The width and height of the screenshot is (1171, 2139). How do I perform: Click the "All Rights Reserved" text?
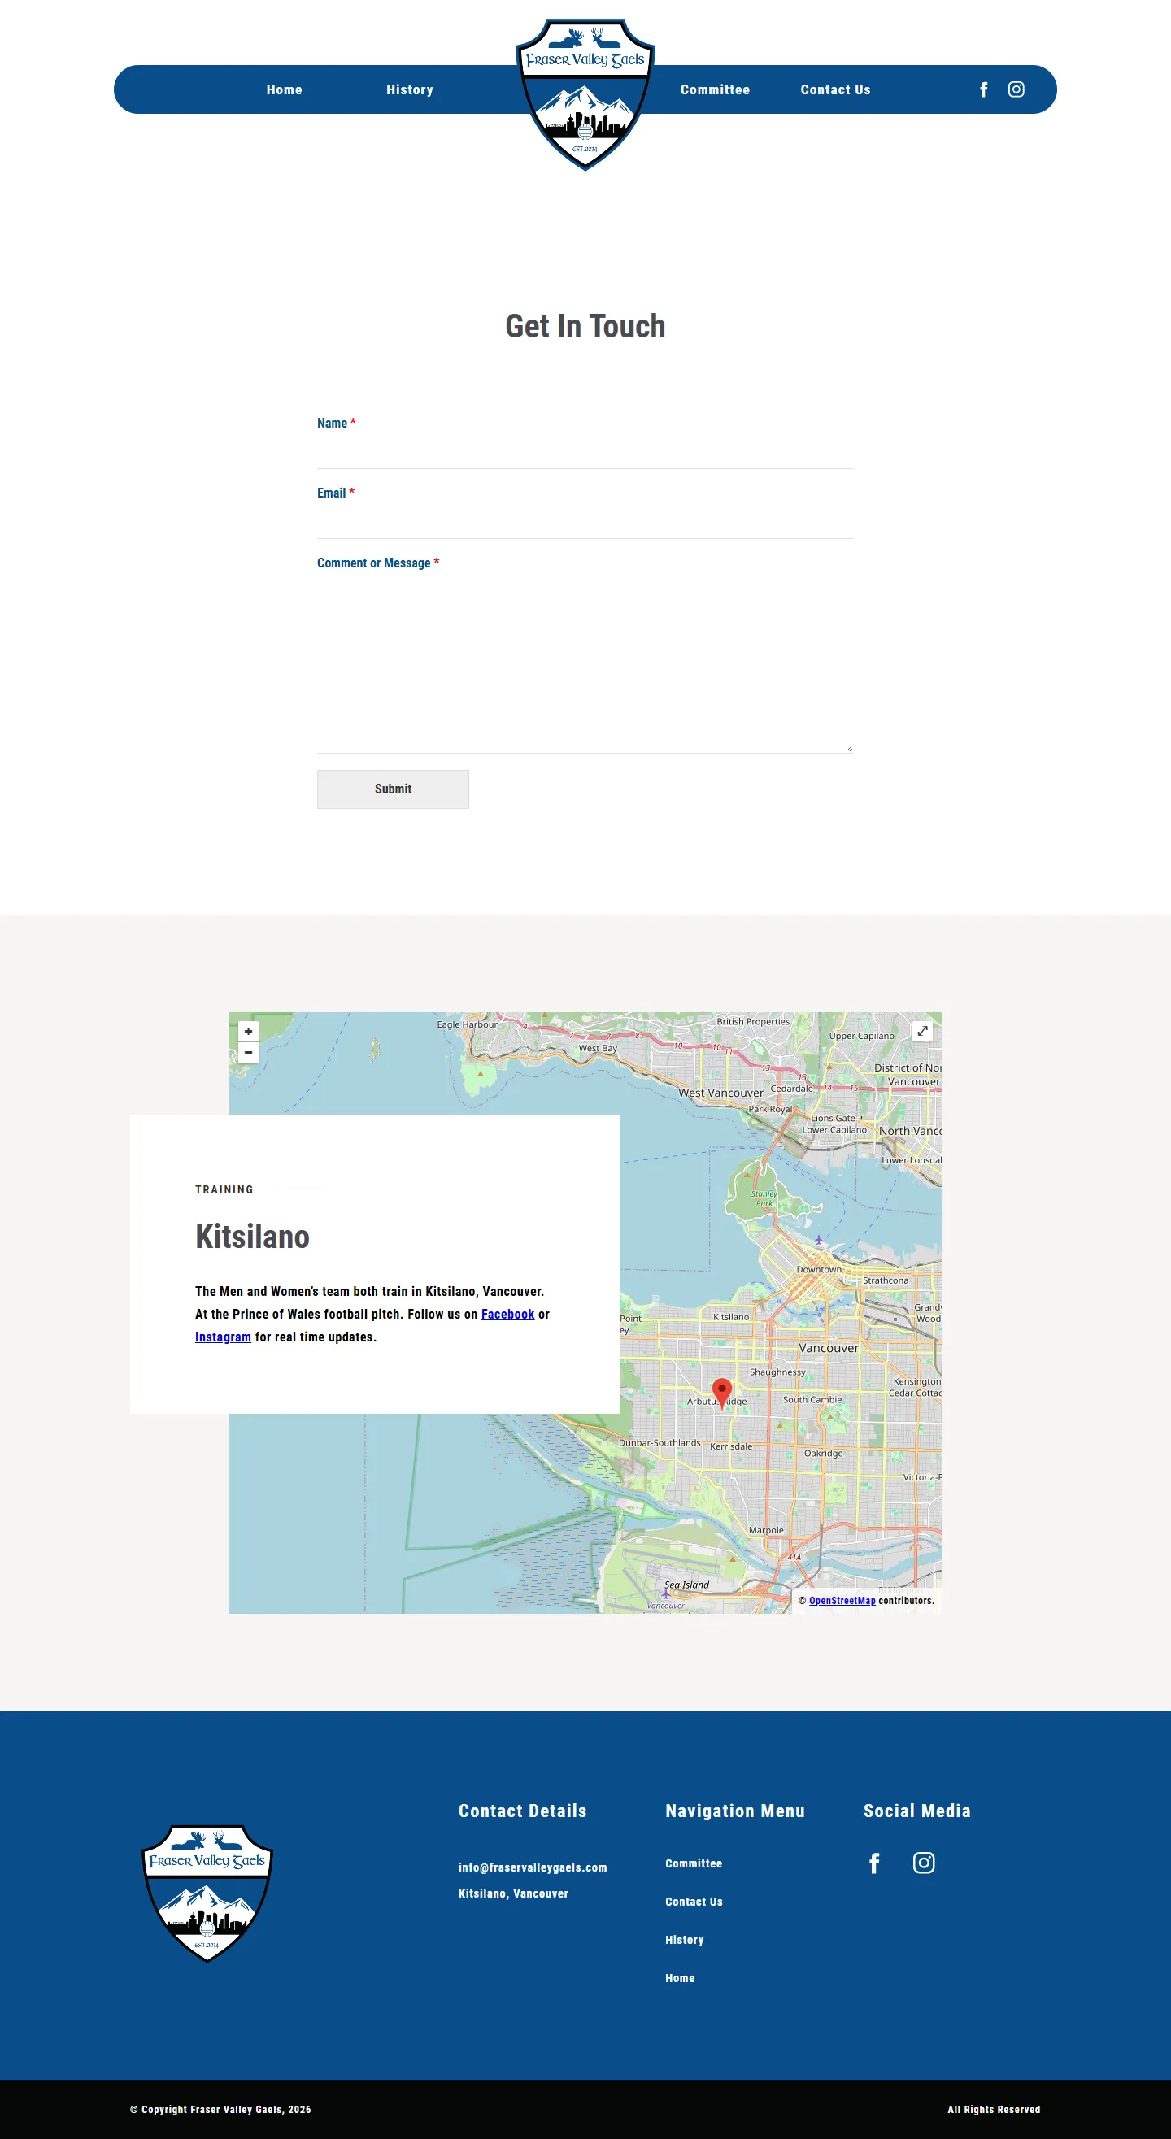tap(993, 2109)
